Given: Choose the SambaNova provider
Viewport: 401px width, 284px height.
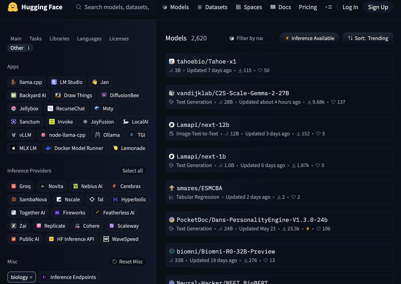Looking at the screenshot, I should click(x=29, y=200).
